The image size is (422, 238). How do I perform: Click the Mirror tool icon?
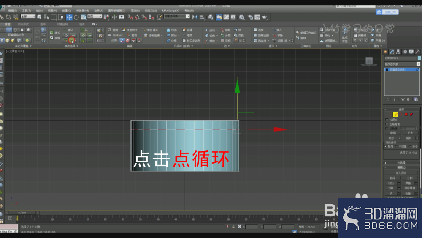(195, 17)
